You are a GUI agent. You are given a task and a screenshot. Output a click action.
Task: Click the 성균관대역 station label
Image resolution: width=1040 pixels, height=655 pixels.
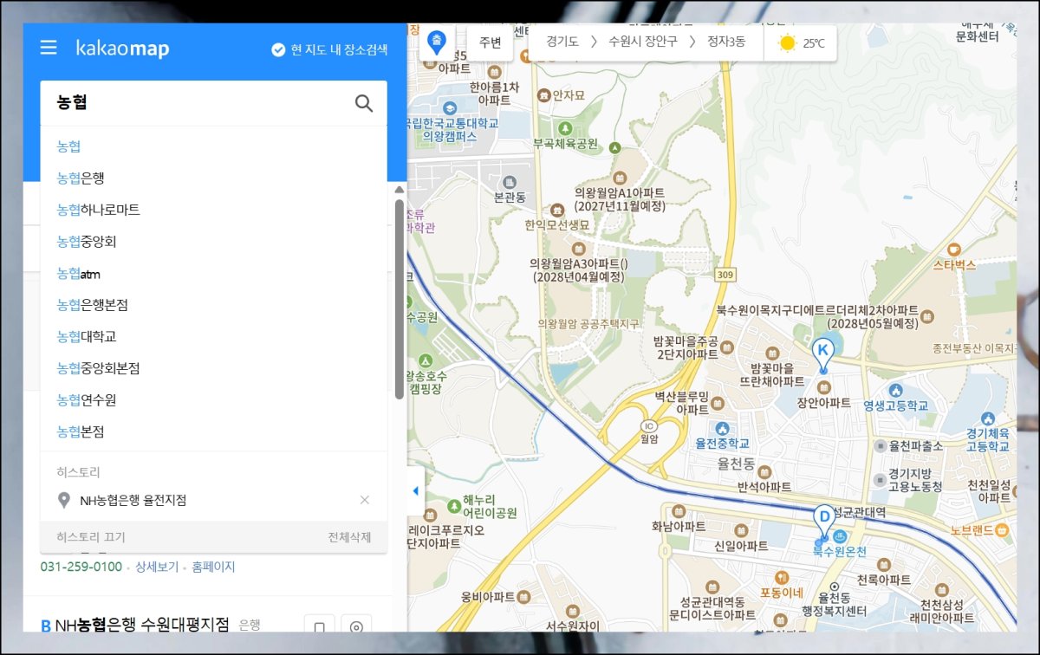pyautogui.click(x=858, y=512)
